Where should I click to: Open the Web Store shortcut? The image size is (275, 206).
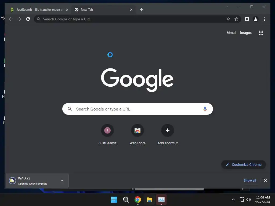tap(137, 135)
